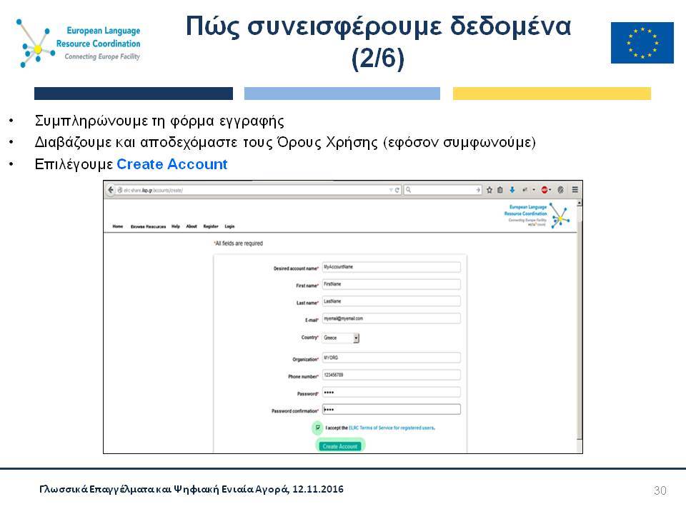The height and width of the screenshot is (514, 686).
Task: Click the go arrow in the search box
Action: pos(478,190)
